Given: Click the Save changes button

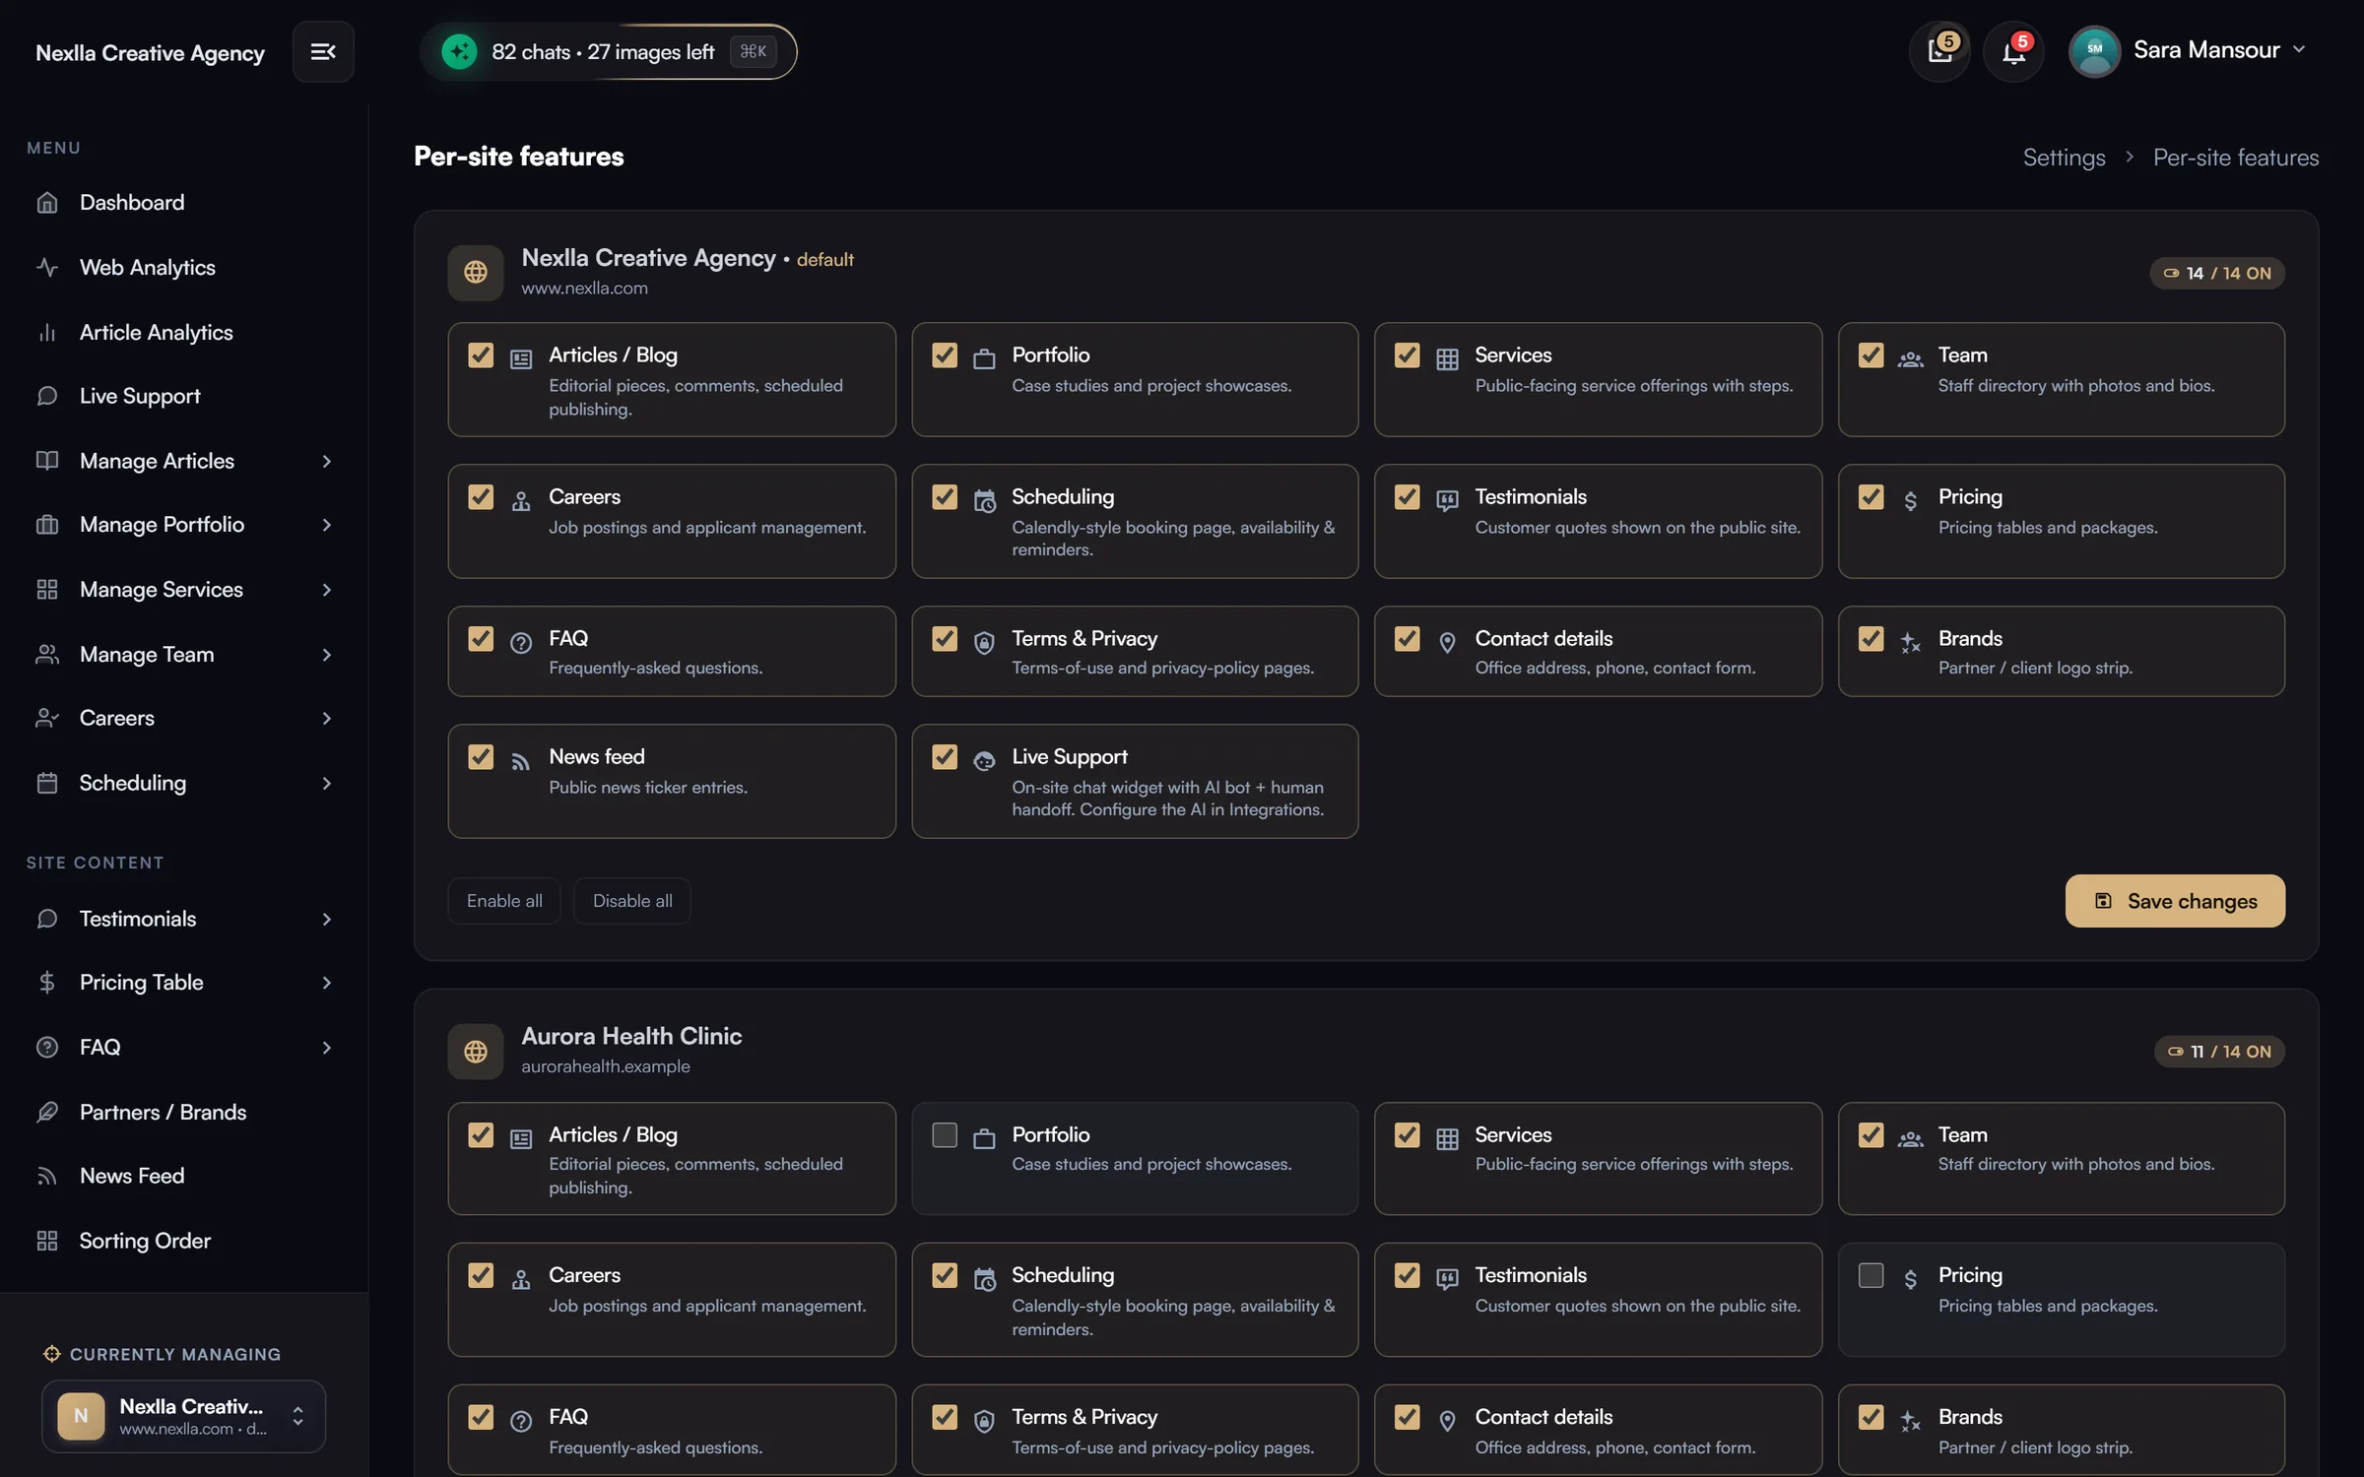Looking at the screenshot, I should click(2175, 901).
